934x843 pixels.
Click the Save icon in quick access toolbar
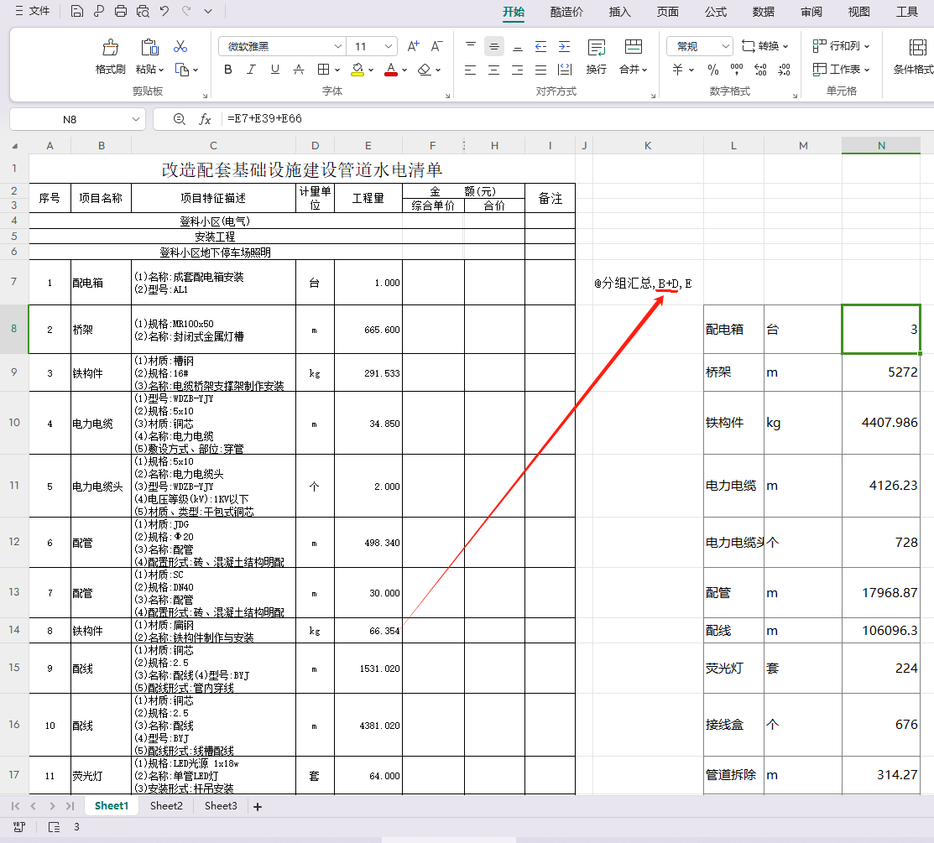(x=77, y=12)
